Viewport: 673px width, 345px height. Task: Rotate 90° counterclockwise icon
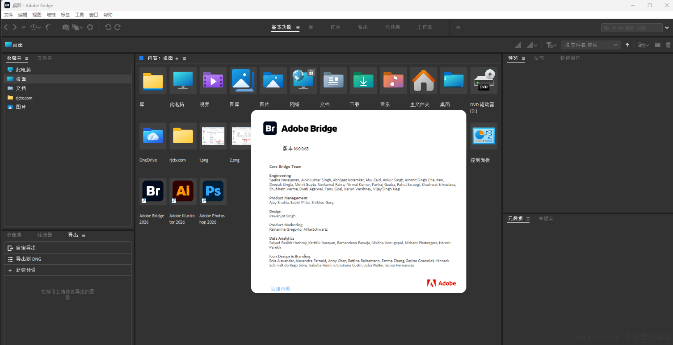[108, 27]
